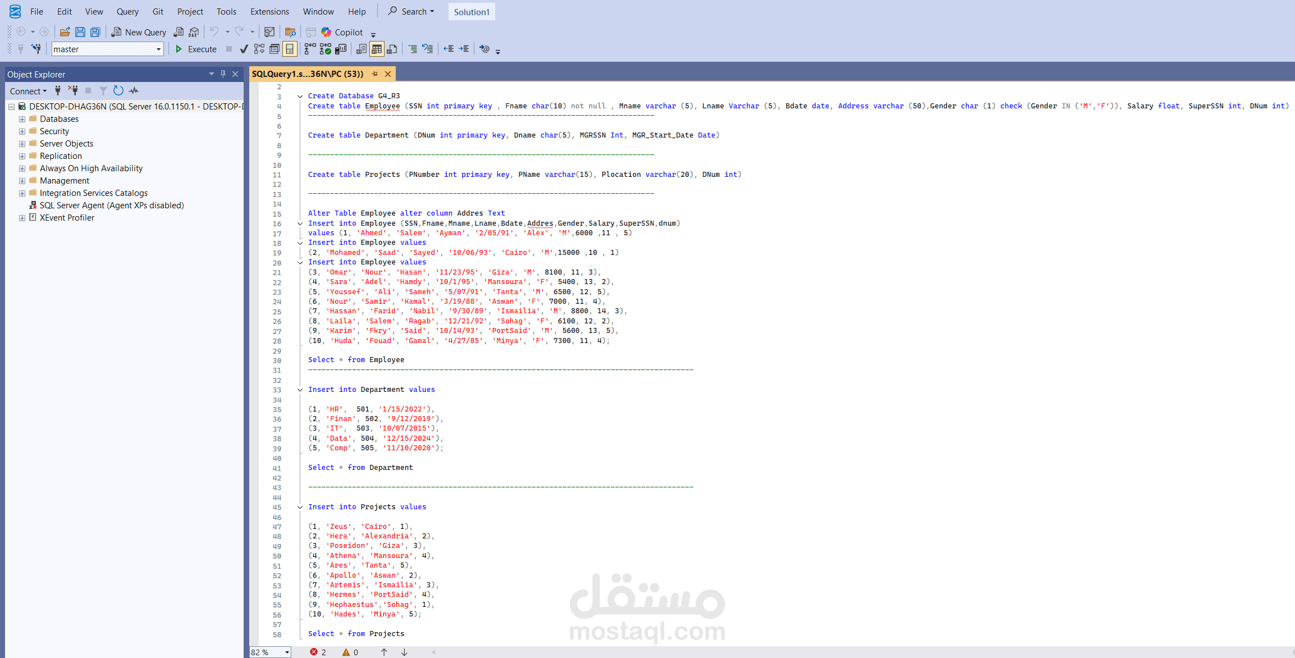Close the Object Explorer panel
This screenshot has width=1295, height=658.
(x=235, y=74)
